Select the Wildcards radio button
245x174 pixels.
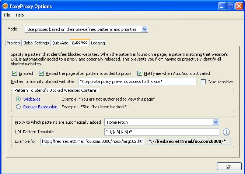point(18,99)
